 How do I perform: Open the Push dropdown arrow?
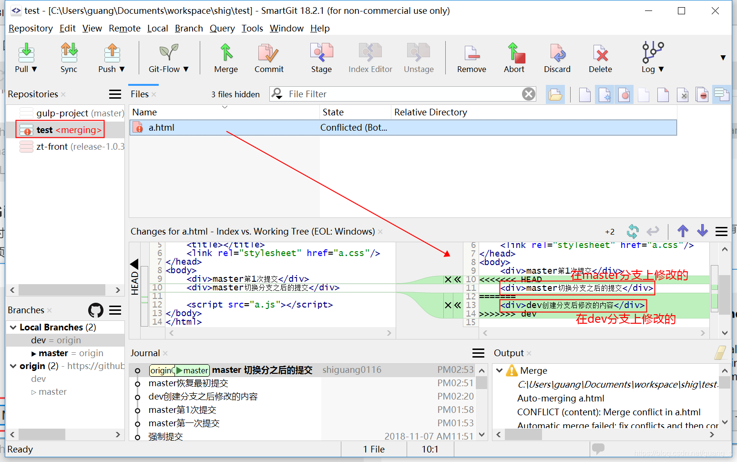click(122, 69)
